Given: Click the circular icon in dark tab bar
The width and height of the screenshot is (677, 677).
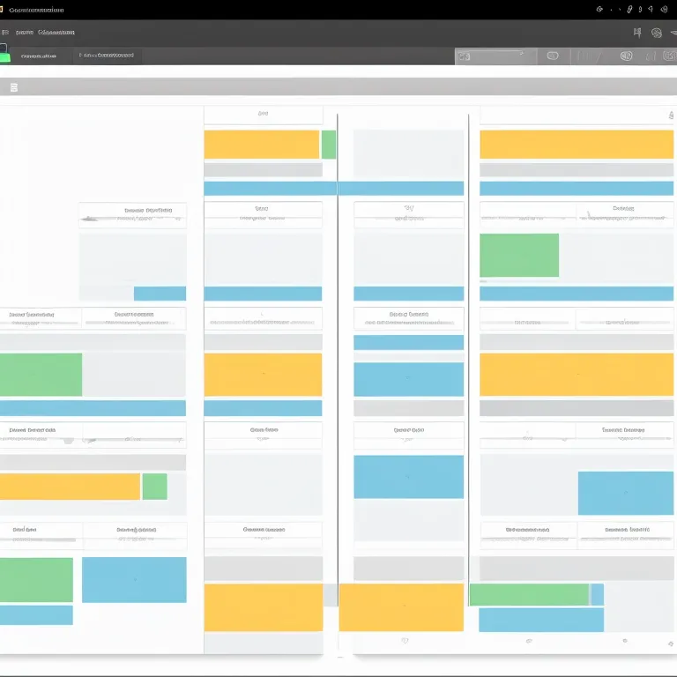Looking at the screenshot, I should tap(626, 56).
